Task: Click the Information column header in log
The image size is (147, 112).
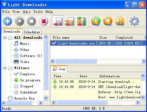Action: click(119, 76)
